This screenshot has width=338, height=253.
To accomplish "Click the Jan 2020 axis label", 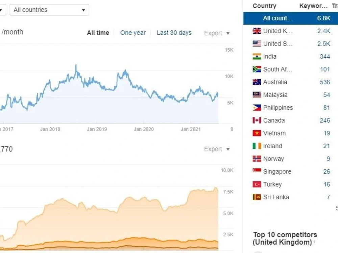I will tap(144, 129).
